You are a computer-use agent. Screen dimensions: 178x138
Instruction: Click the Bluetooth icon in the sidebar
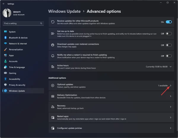tap(5, 38)
